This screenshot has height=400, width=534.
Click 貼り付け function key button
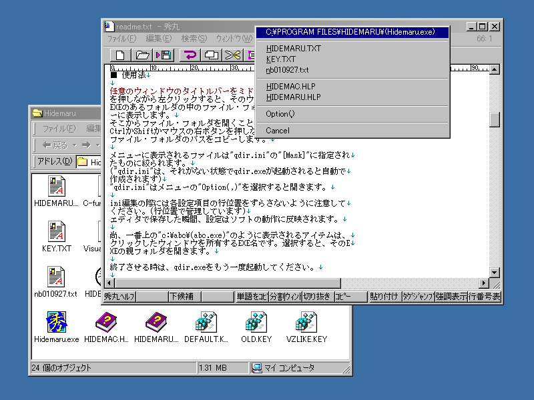(x=385, y=297)
